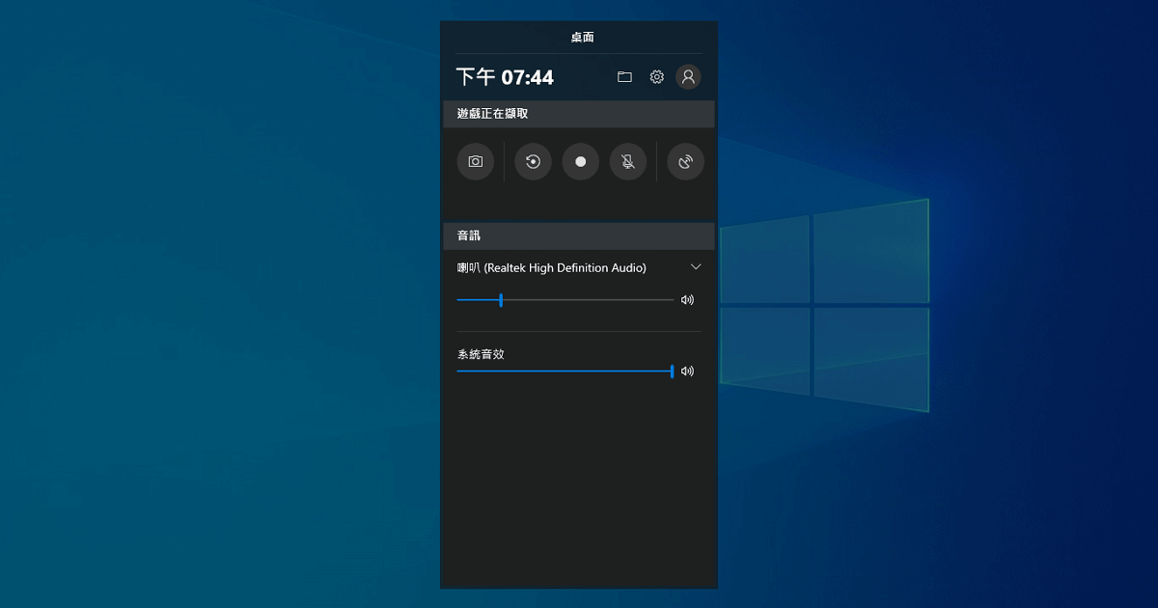Click the 桌面 title at the top

(582, 38)
